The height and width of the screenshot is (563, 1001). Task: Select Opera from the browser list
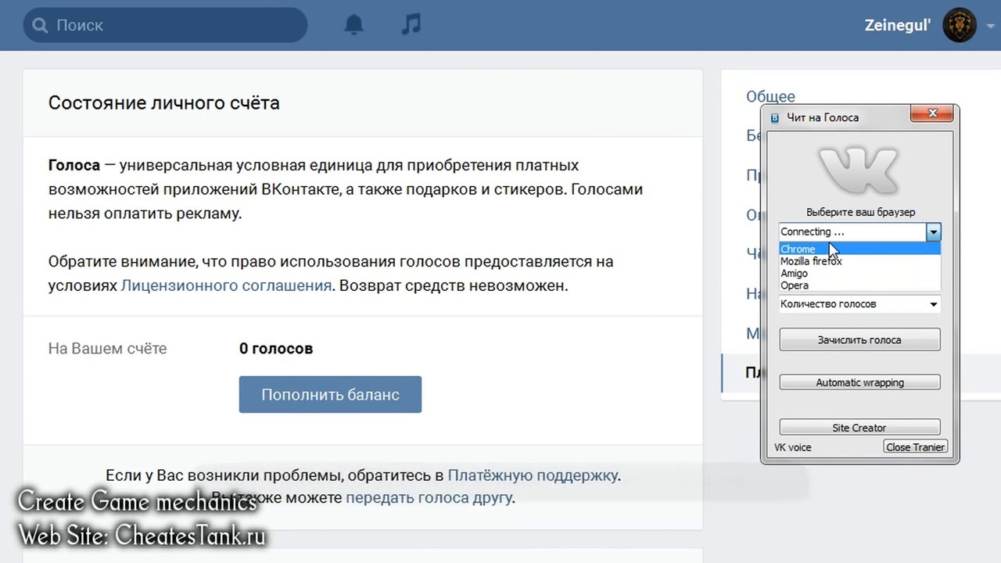(859, 285)
